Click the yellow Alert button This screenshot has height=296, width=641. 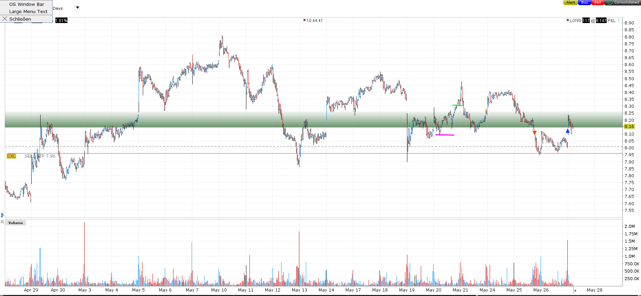coord(570,2)
